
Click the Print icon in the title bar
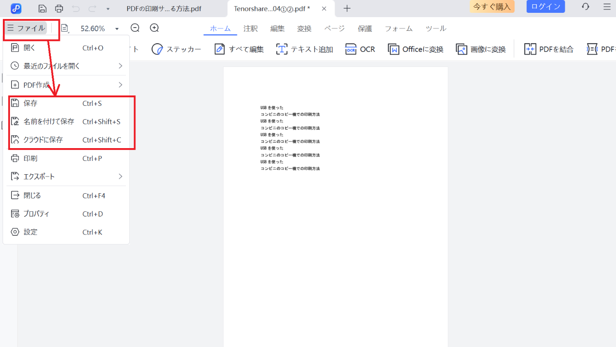[59, 8]
